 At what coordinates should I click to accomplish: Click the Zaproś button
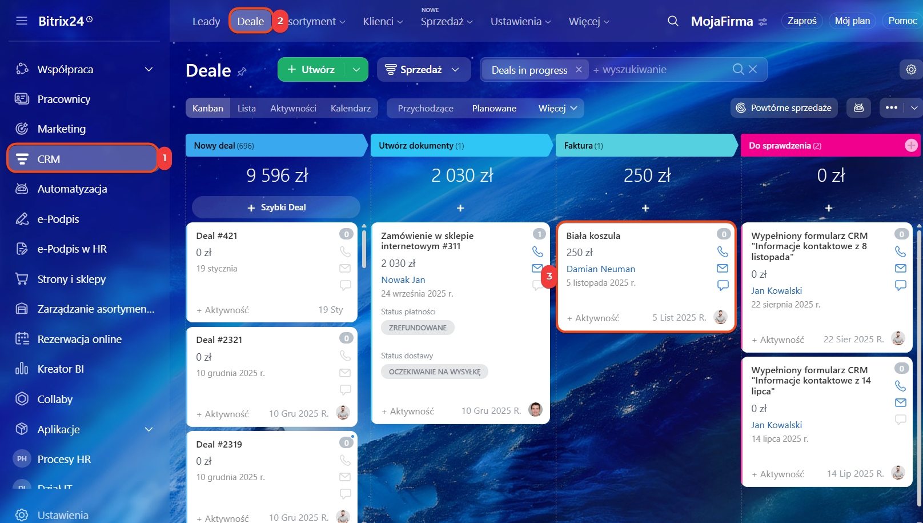point(802,21)
